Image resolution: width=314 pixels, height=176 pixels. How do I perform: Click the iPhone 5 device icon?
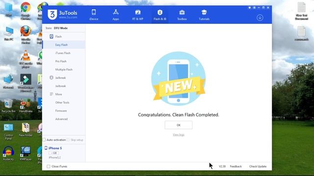pyautogui.click(x=46, y=148)
